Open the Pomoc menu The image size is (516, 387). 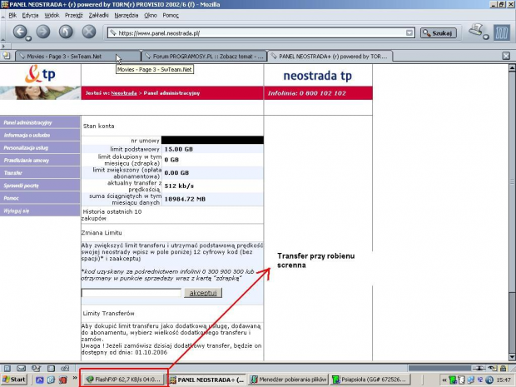click(171, 15)
